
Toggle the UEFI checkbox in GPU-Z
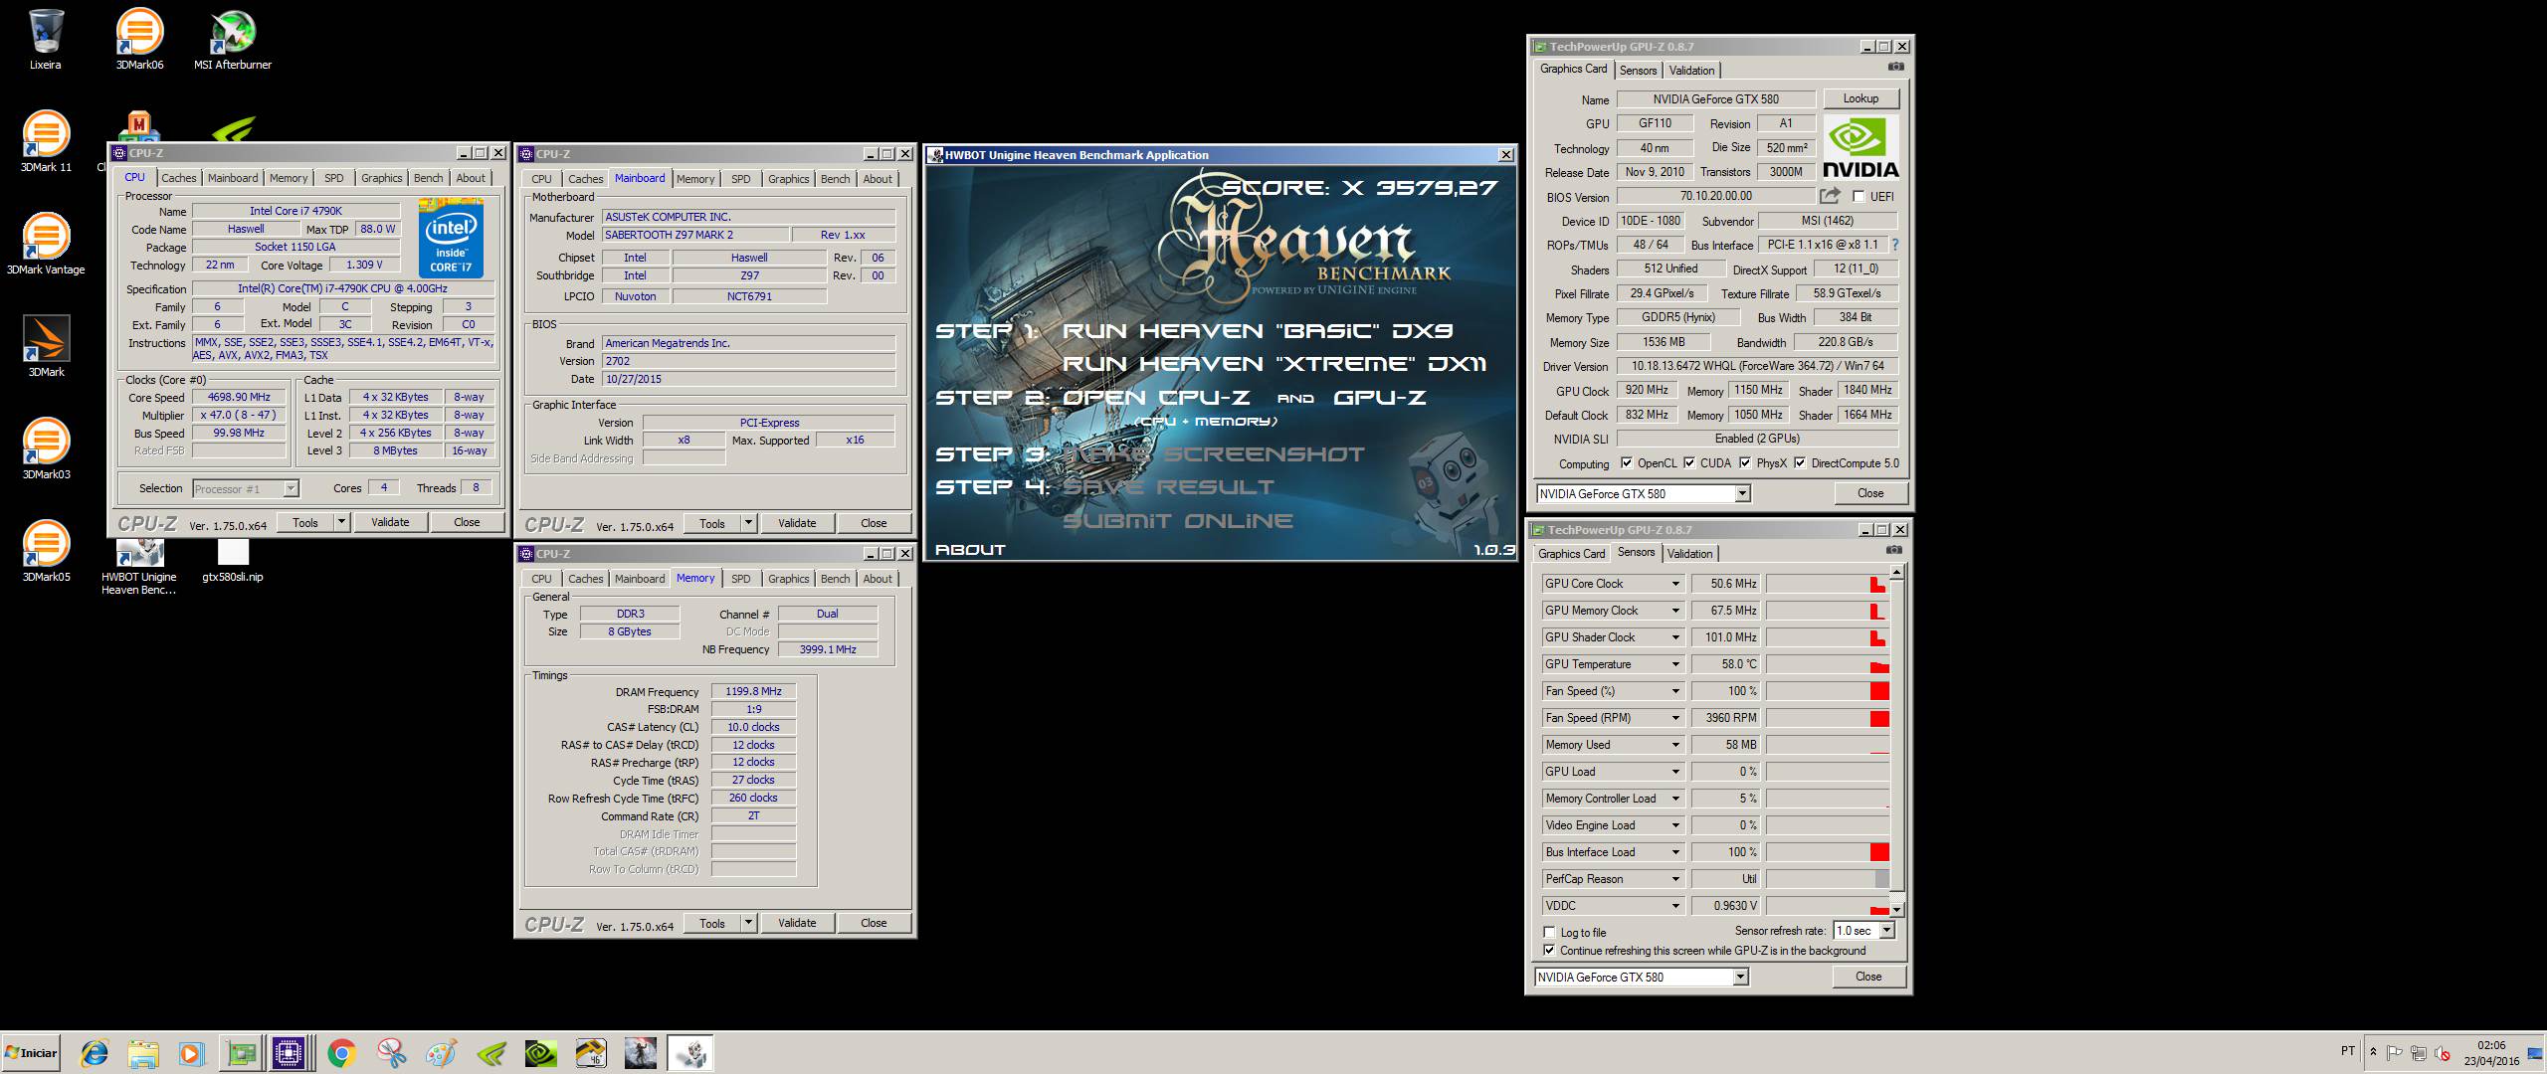(x=1858, y=197)
